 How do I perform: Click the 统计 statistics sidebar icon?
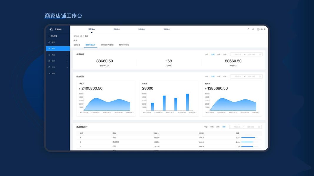[49, 48]
